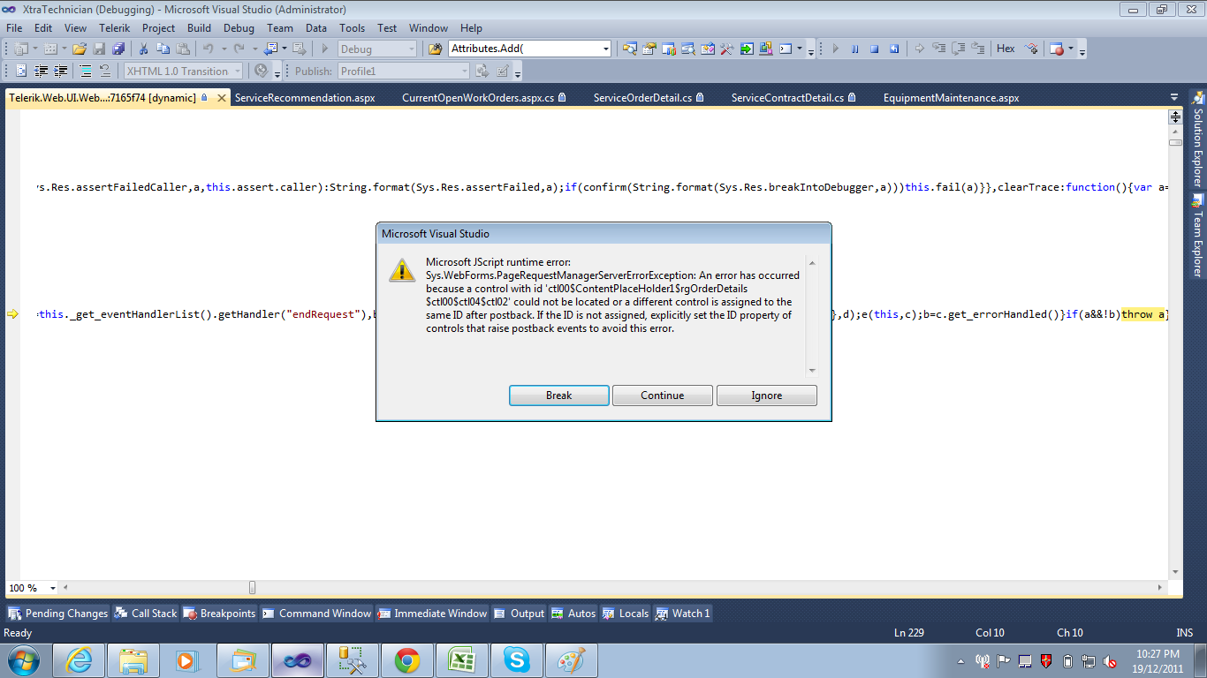Click the Step Over debug icon
Viewport: 1207px width, 678px height.
[959, 49]
